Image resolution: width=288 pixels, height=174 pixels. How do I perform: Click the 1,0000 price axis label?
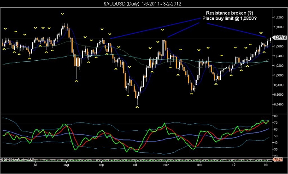[x=279, y=75]
